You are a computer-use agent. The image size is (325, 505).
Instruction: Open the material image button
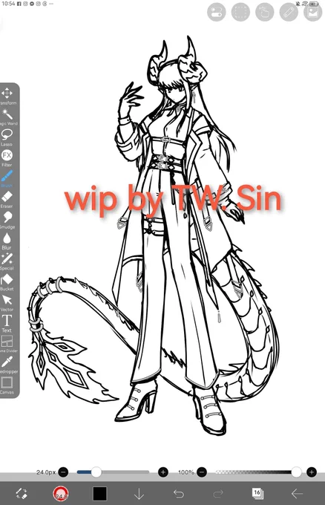click(x=313, y=12)
